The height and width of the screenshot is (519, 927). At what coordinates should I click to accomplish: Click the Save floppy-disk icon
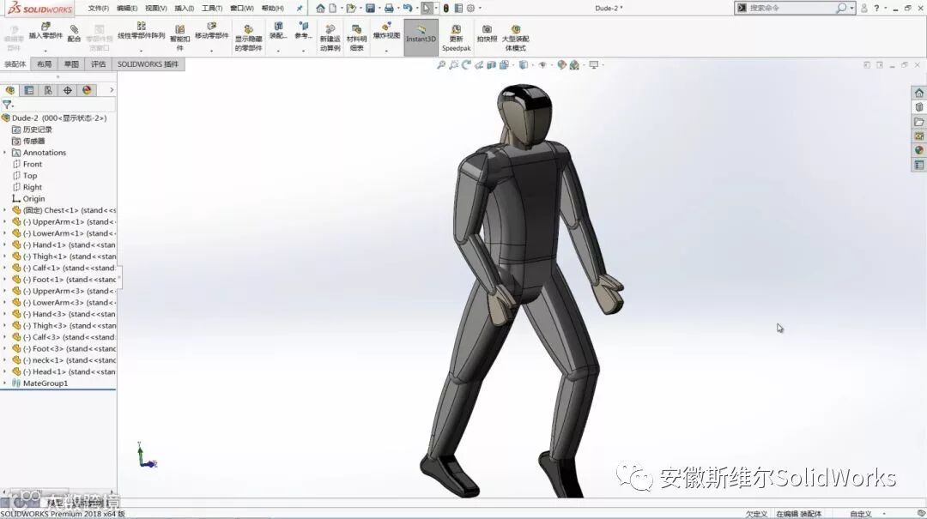(x=370, y=9)
